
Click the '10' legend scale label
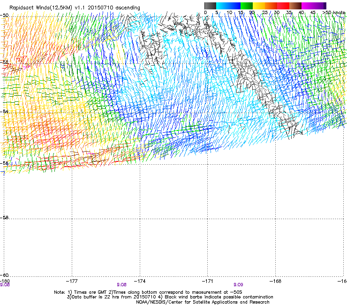(x=229, y=13)
